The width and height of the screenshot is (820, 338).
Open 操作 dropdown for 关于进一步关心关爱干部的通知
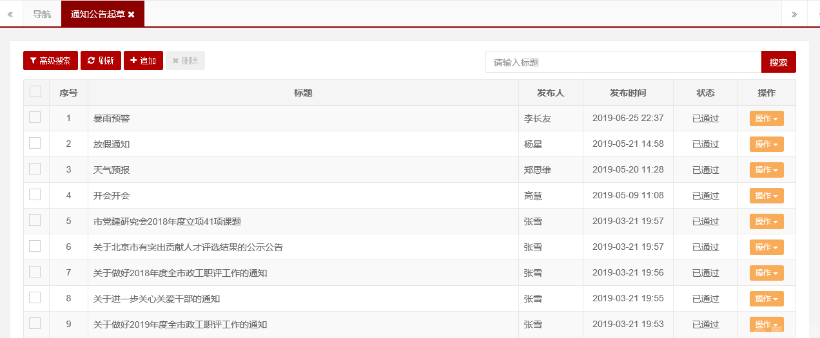[x=766, y=299]
